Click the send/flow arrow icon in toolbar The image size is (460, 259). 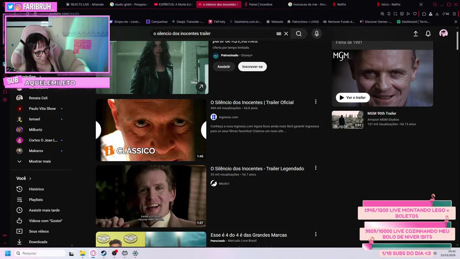(x=408, y=14)
